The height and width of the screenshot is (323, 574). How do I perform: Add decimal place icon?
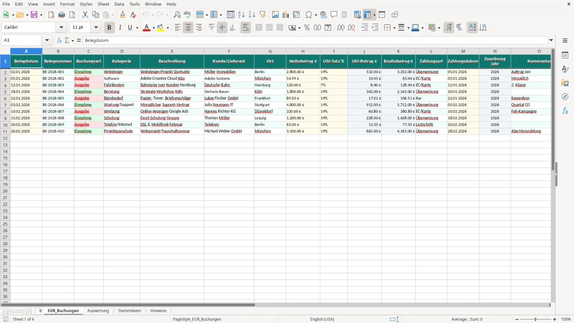coord(341,28)
